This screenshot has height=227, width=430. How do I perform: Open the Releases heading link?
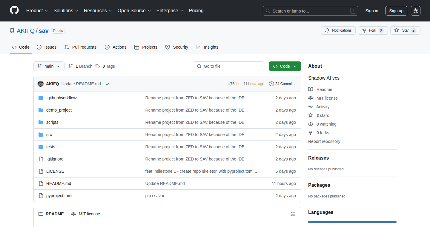318,158
